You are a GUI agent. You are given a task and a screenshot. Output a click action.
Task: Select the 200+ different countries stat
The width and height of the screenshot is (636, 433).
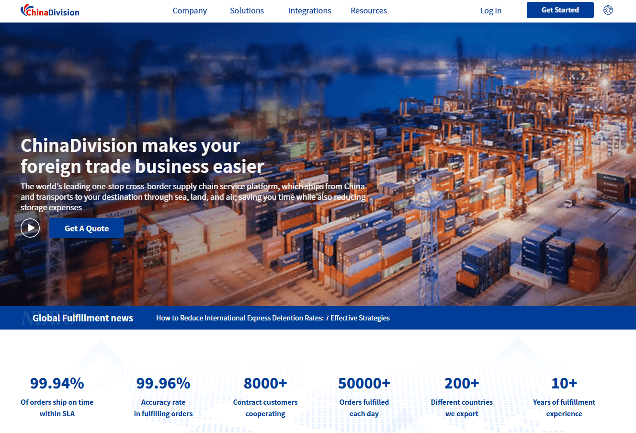[462, 384]
